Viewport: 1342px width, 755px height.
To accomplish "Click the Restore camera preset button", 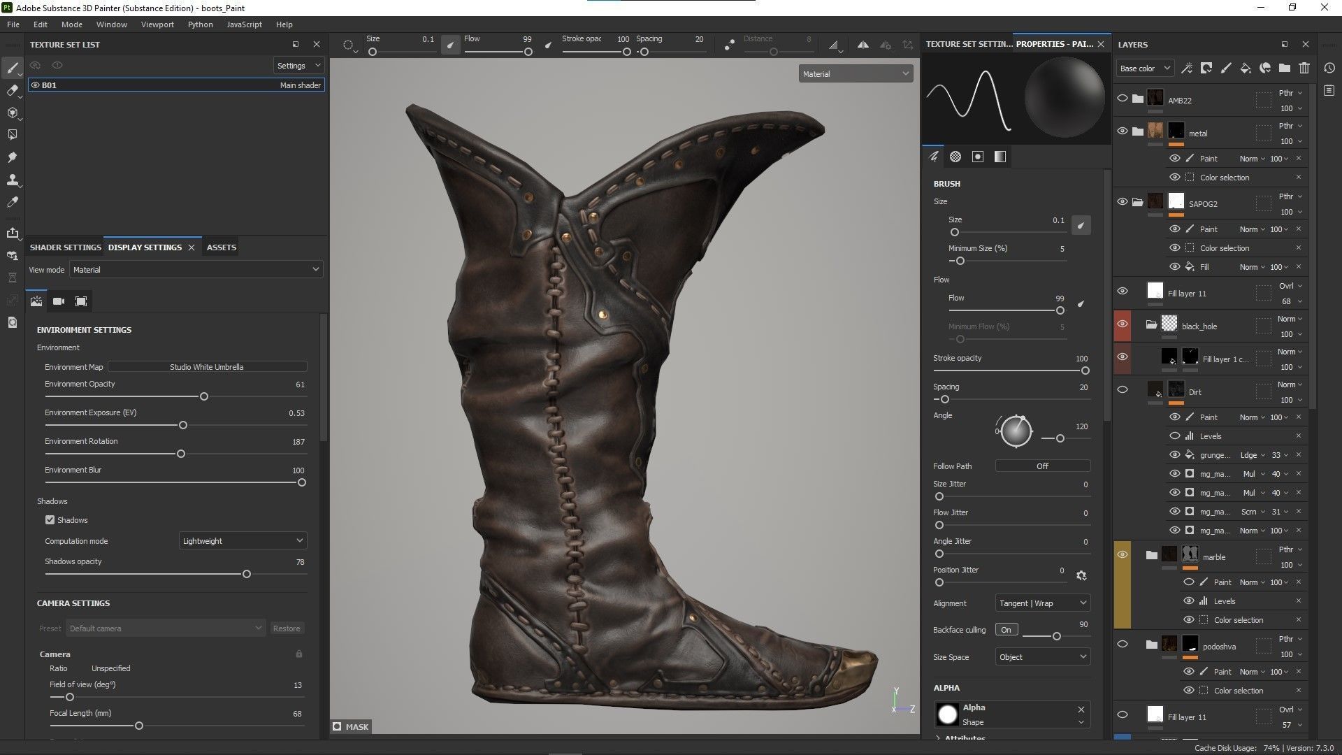I will 287,628.
